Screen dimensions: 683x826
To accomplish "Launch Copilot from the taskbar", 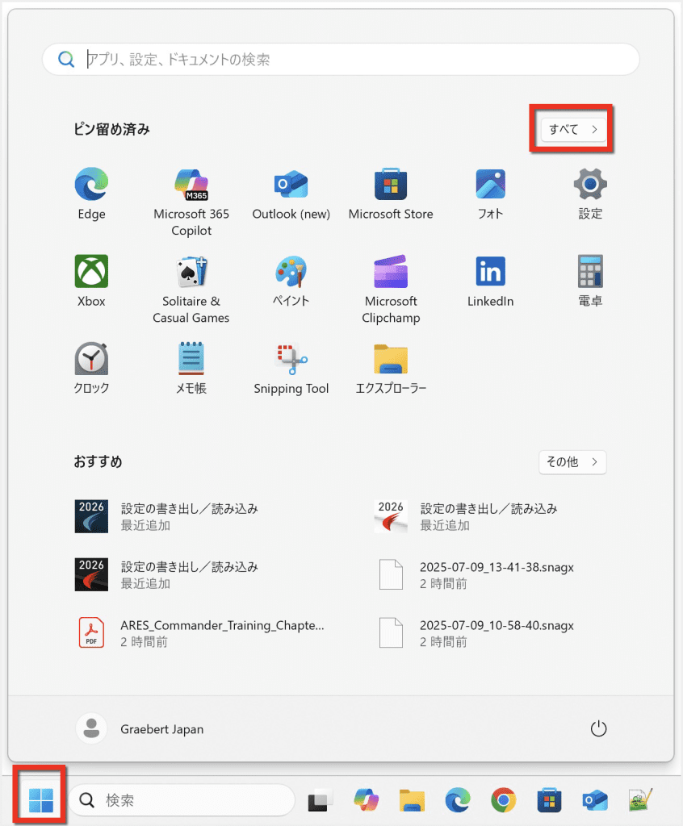I will click(x=366, y=800).
